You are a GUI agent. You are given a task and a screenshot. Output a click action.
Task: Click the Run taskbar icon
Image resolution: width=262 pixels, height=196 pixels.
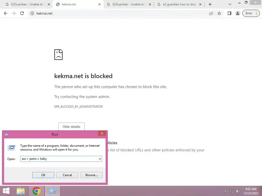(52, 191)
